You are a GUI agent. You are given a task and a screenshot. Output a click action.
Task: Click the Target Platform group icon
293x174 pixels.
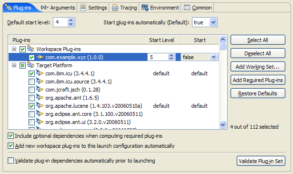pos(30,65)
